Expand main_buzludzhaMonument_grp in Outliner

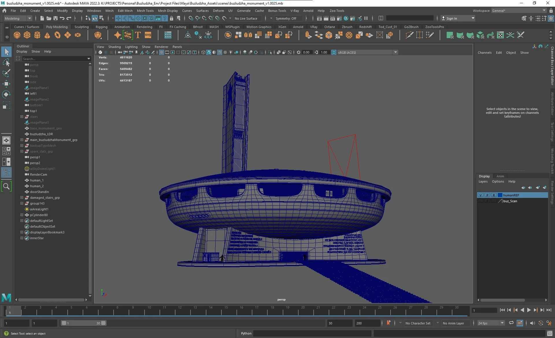(22, 140)
